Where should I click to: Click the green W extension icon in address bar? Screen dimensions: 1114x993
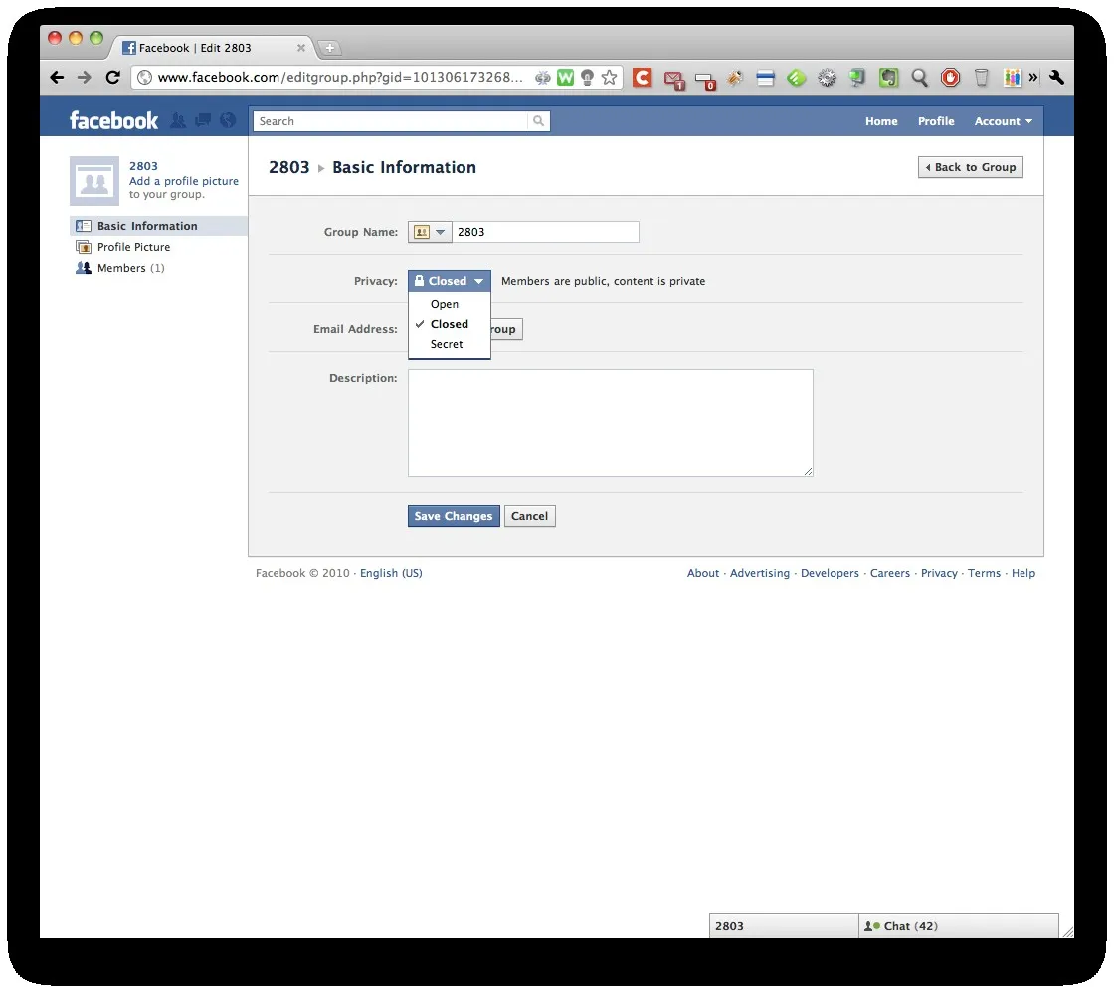565,78
